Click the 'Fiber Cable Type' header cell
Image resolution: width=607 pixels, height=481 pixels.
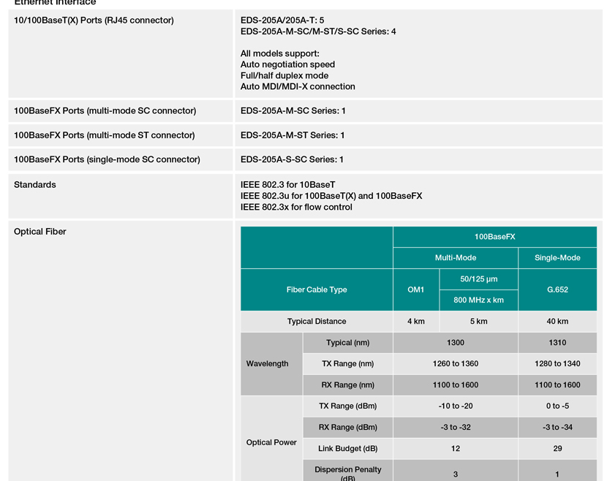(317, 289)
